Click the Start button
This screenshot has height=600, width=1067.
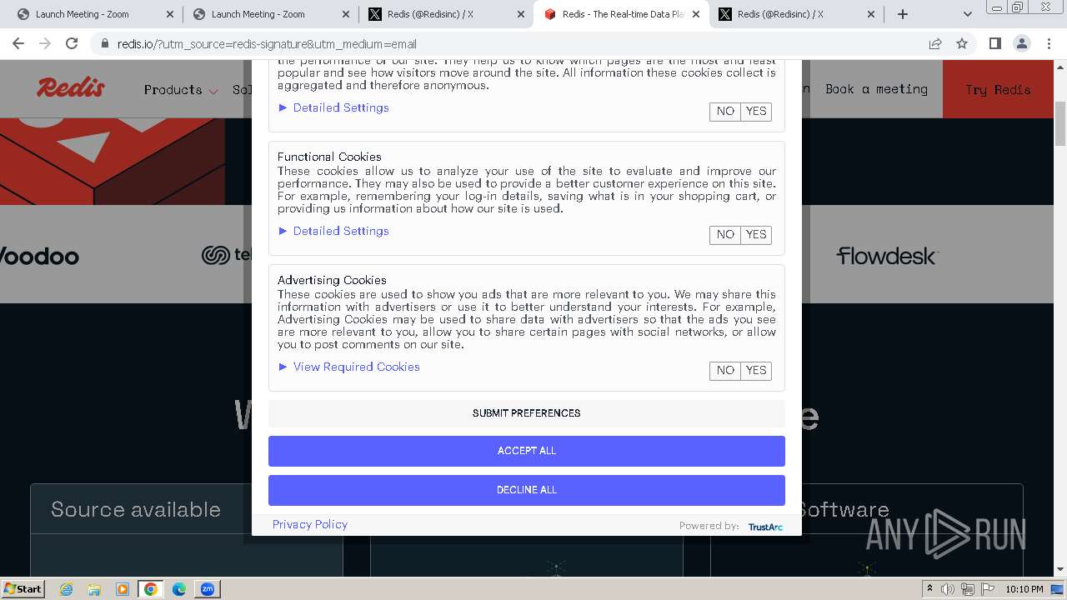click(x=23, y=589)
